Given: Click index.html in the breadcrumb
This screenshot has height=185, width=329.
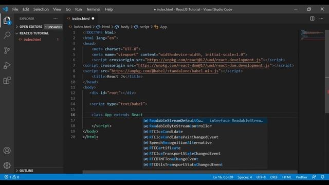Looking at the screenshot, I should point(82,27).
